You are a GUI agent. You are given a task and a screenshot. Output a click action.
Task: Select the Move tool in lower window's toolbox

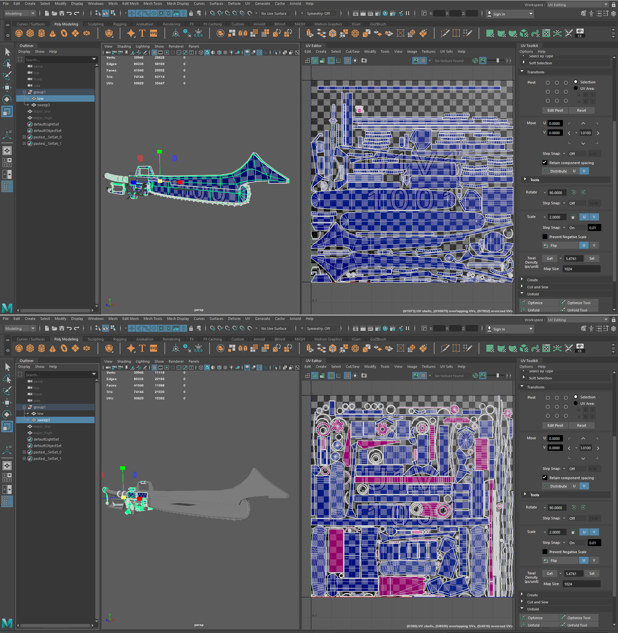click(7, 403)
